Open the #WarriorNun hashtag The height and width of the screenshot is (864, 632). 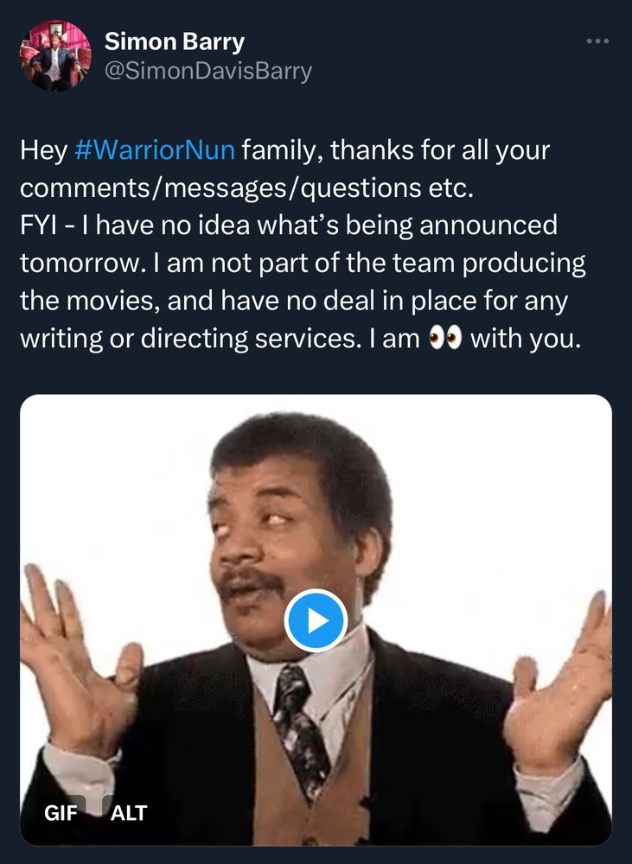coord(155,149)
